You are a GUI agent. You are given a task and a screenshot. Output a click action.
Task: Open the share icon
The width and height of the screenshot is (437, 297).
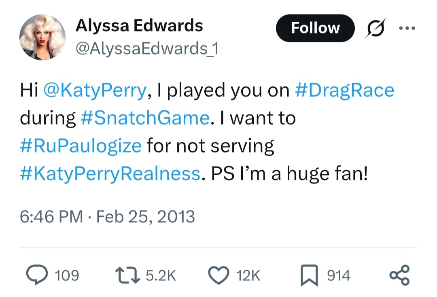[x=399, y=275]
